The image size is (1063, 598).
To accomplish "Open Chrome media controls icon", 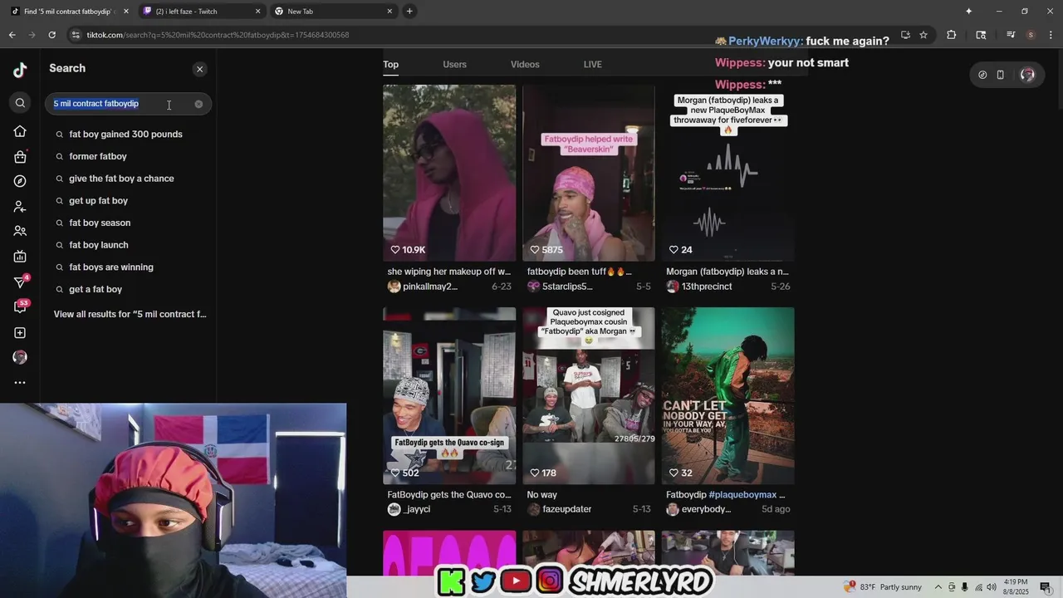I will tap(1011, 35).
